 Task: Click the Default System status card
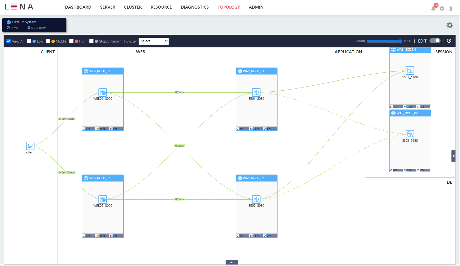pyautogui.click(x=34, y=25)
